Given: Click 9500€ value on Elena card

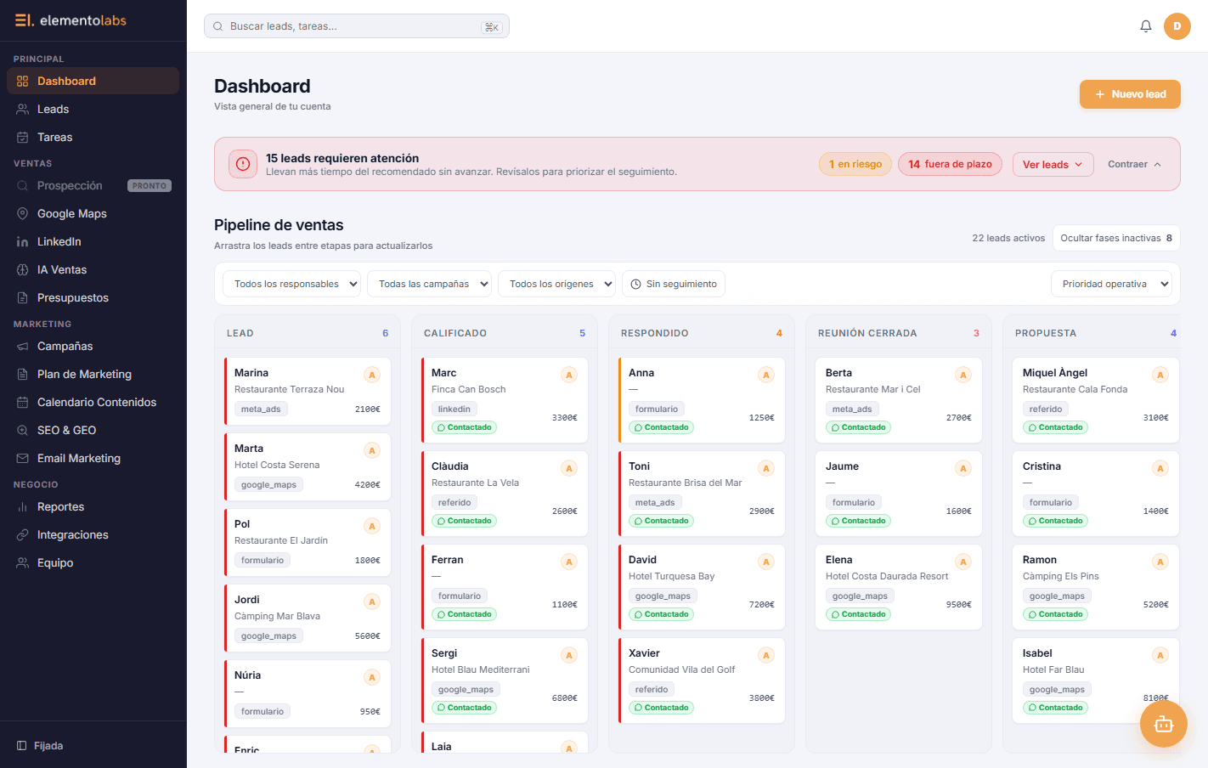Looking at the screenshot, I should (x=959, y=605).
